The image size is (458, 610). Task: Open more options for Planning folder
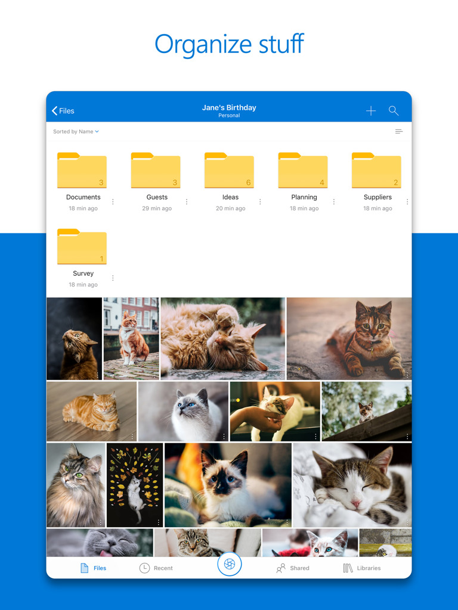pyautogui.click(x=334, y=202)
